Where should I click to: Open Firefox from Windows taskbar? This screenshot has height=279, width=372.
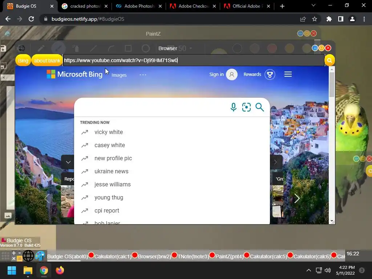[x=60, y=270]
